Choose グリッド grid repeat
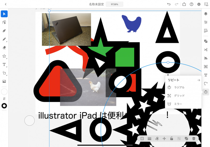 (183, 96)
